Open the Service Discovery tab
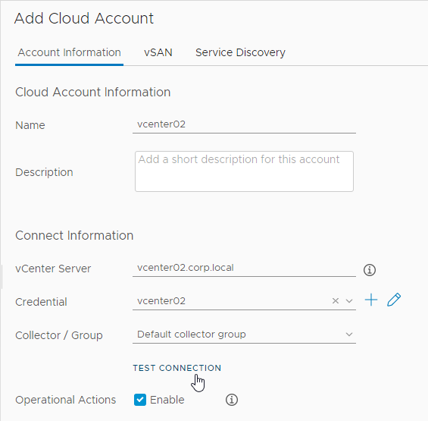Viewport: 428px width, 421px height. pyautogui.click(x=240, y=52)
